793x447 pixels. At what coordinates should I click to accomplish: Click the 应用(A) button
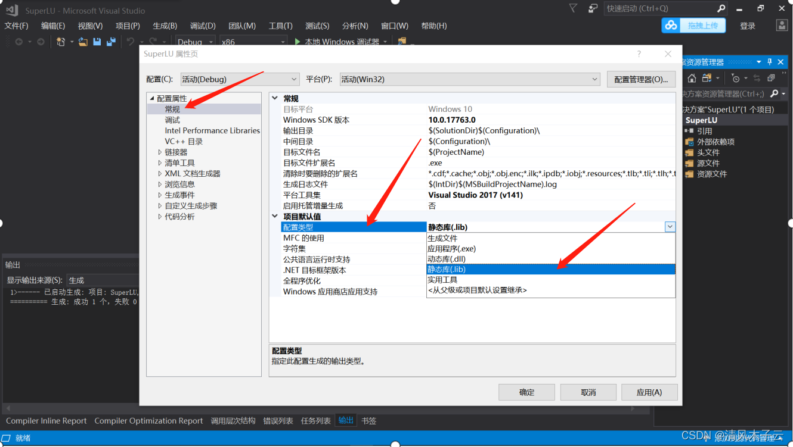click(649, 392)
